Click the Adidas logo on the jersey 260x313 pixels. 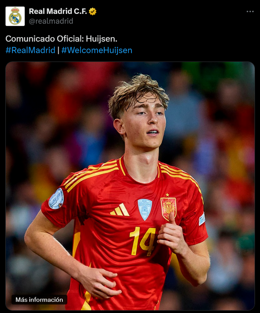click(x=120, y=209)
